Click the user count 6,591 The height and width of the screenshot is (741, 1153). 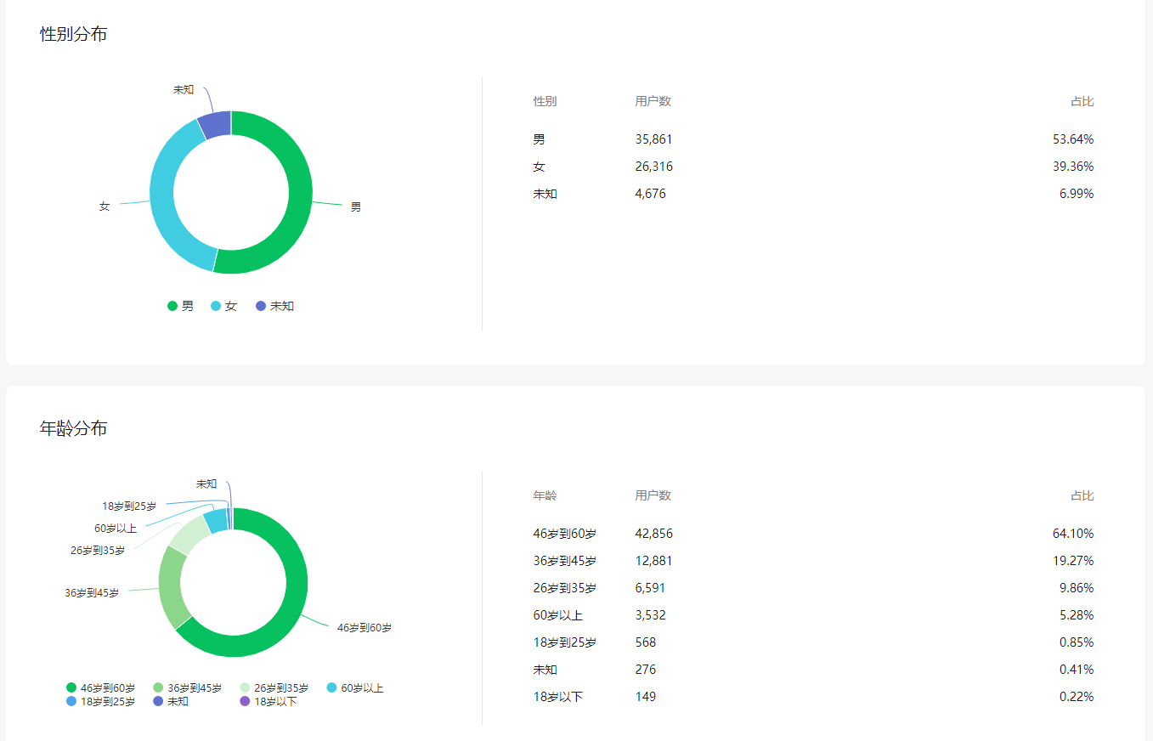(650, 588)
